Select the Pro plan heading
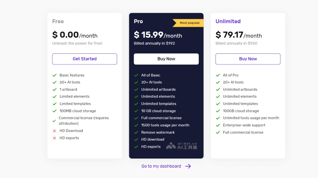 tap(138, 21)
